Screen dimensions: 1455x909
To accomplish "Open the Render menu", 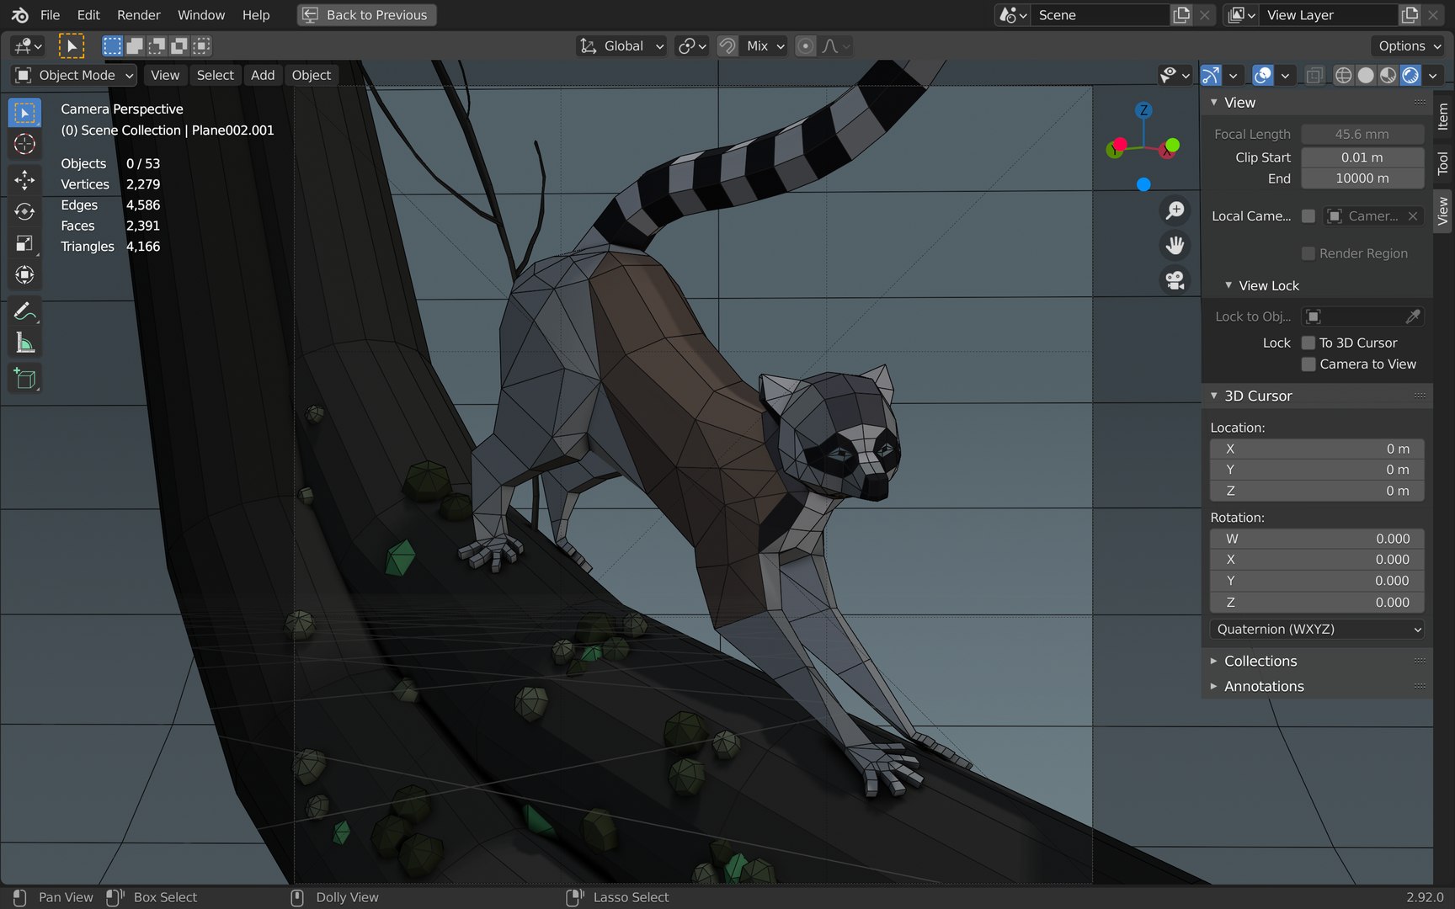I will [x=138, y=14].
